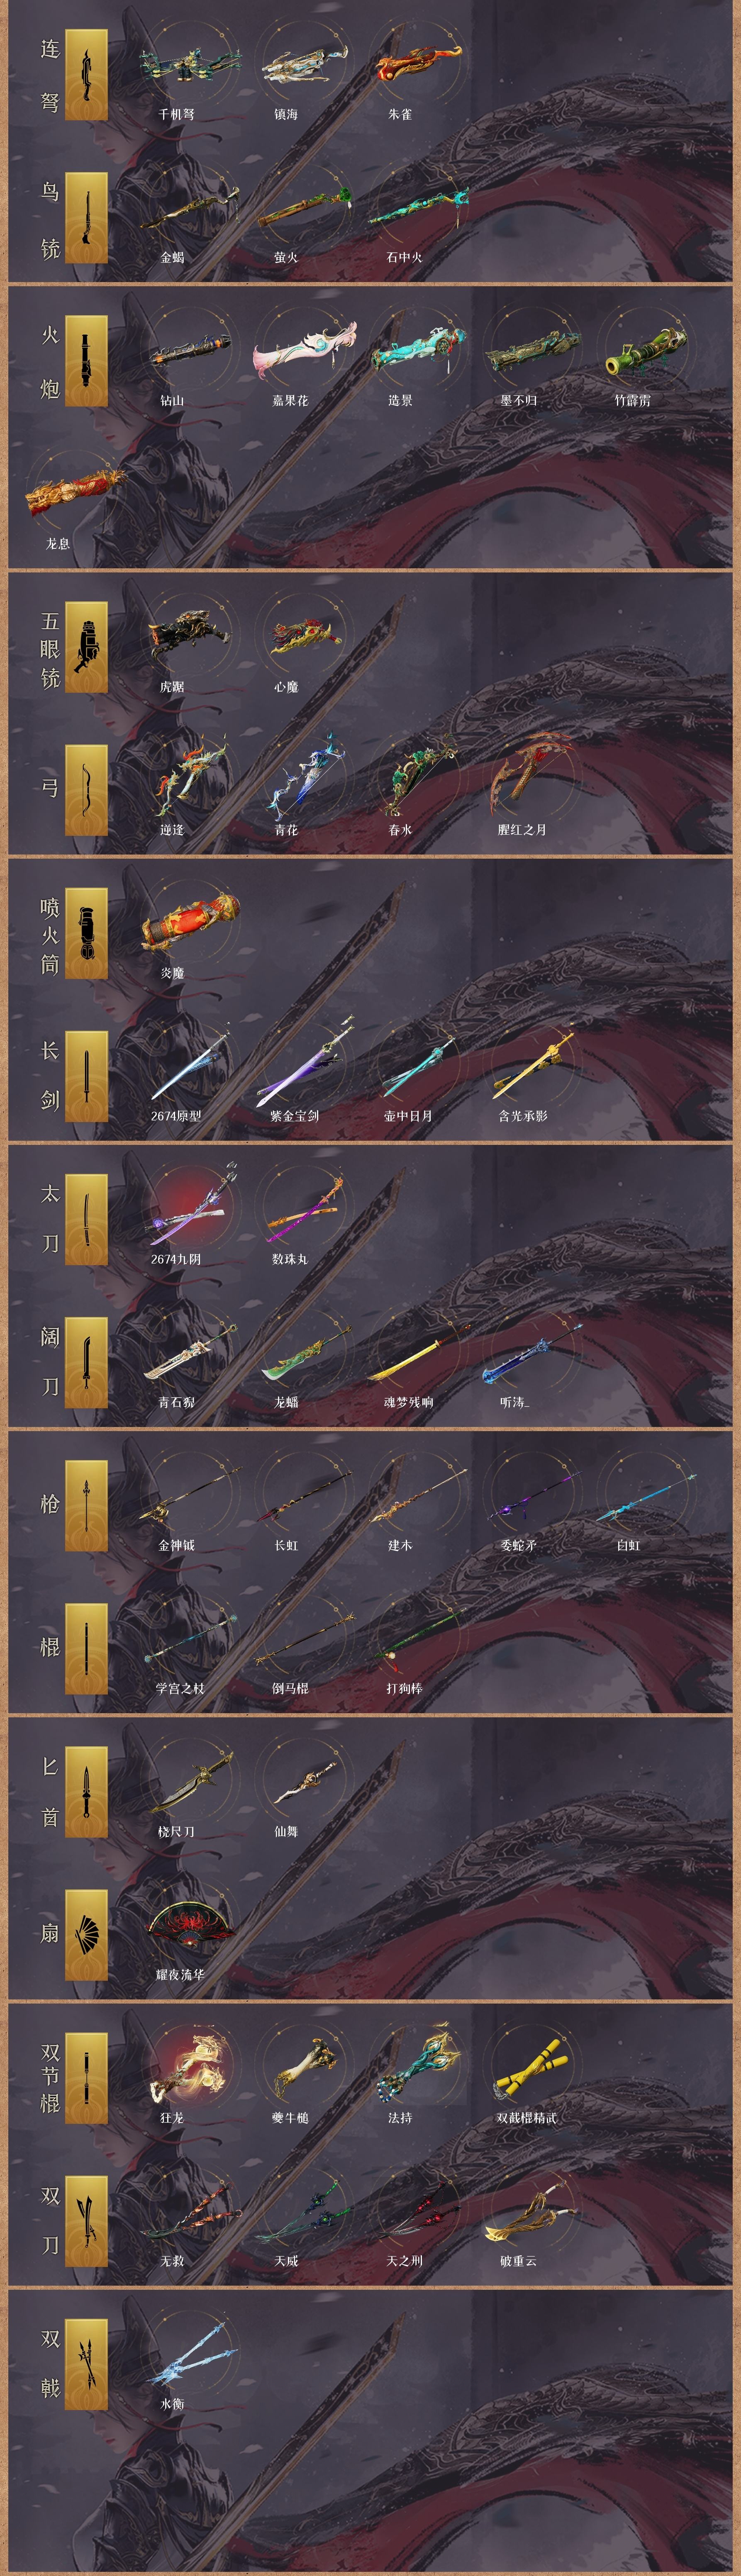
Task: Open the 连弩 weapon category badge
Action: (x=86, y=76)
